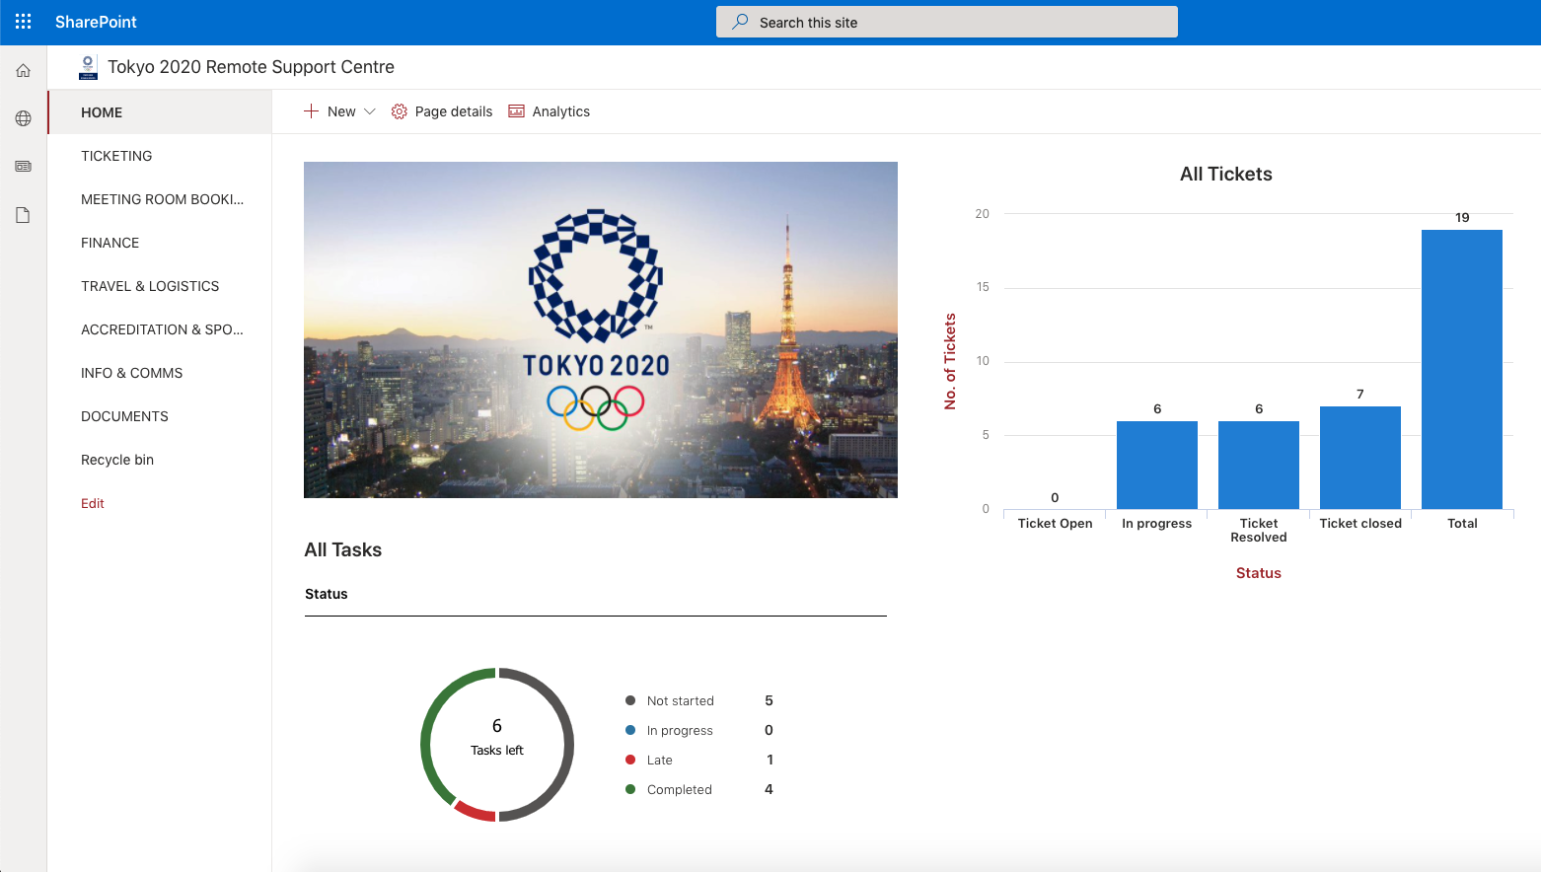Click in the Search this site box
Screen dimensions: 1541x872
[947, 22]
